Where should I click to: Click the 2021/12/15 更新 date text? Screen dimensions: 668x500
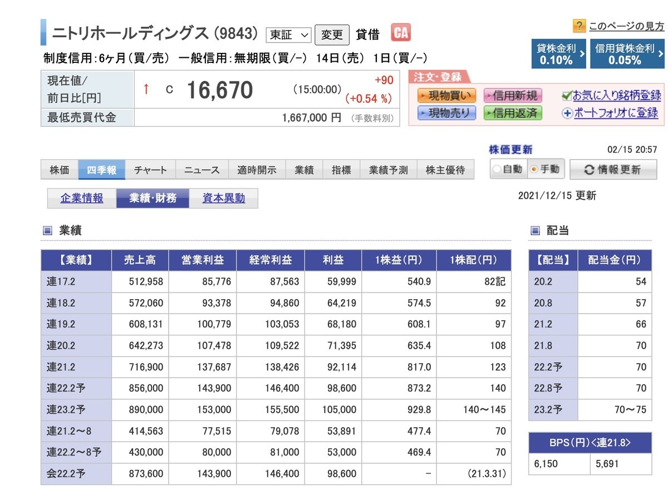click(557, 196)
